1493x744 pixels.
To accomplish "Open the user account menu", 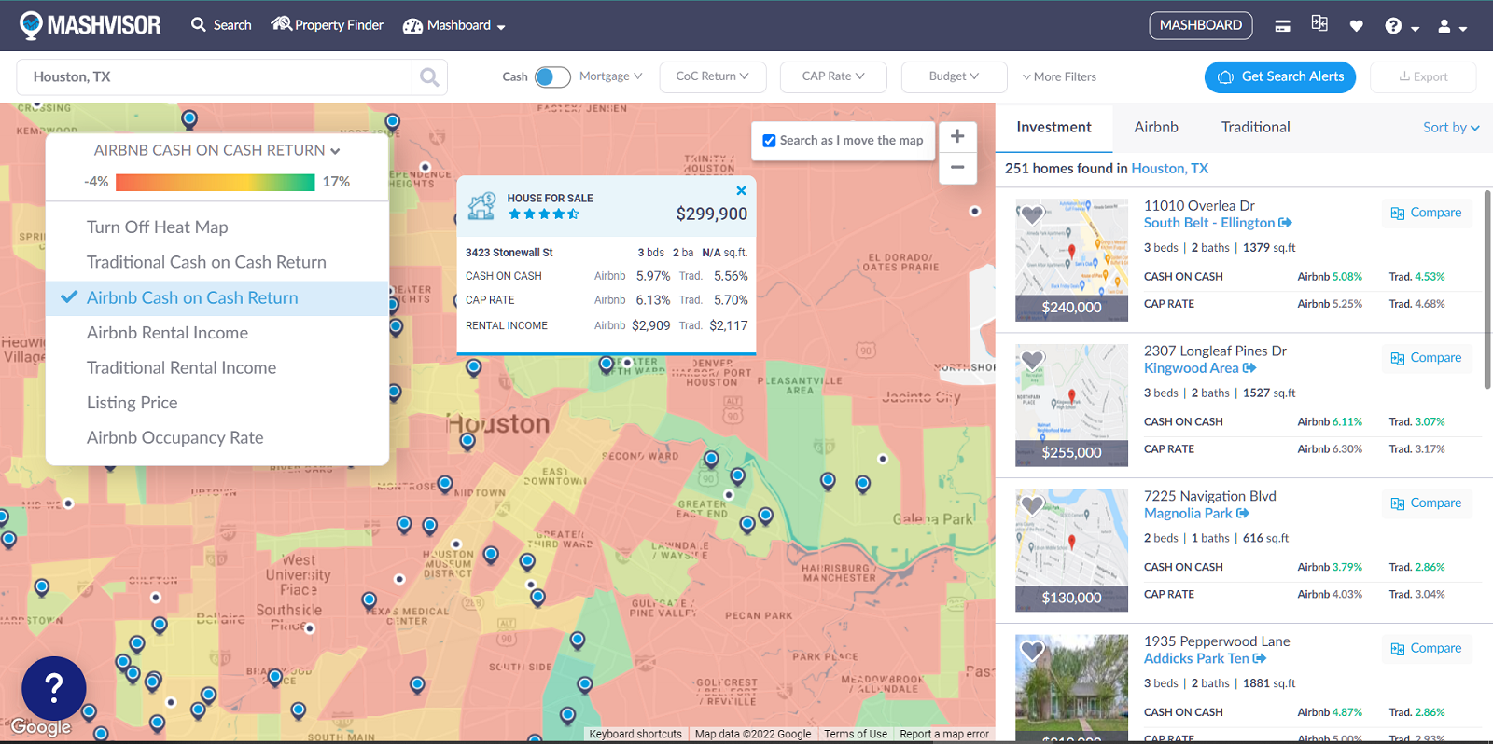I will (1452, 27).
